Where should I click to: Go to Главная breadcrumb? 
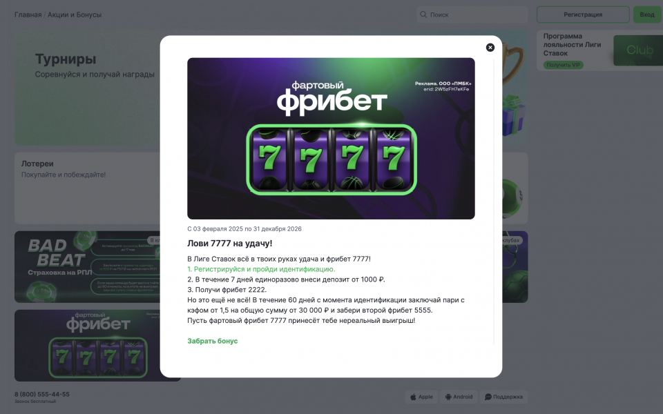click(28, 14)
